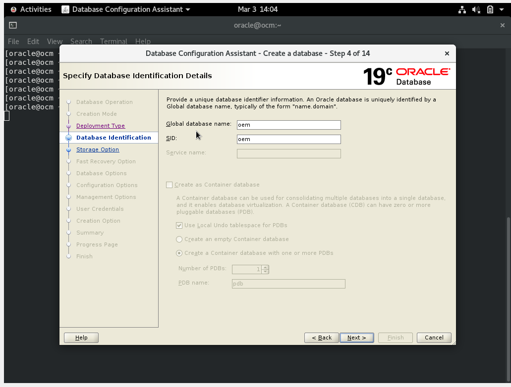This screenshot has height=387, width=511.
Task: Click the terminal window vertical scrollbar
Action: [508, 299]
